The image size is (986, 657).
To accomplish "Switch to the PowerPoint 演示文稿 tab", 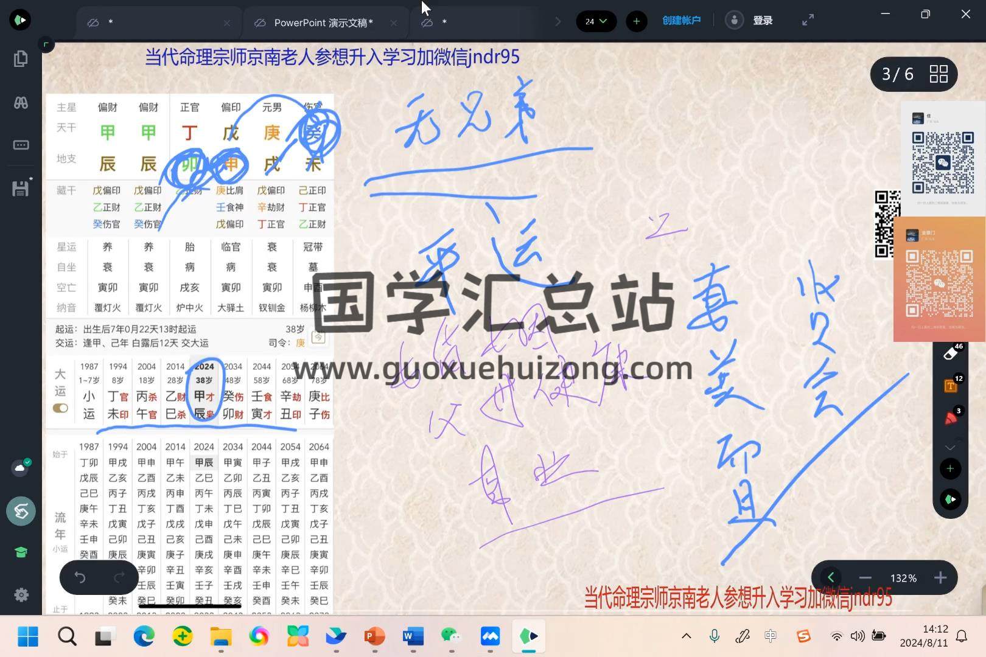I will click(x=323, y=23).
